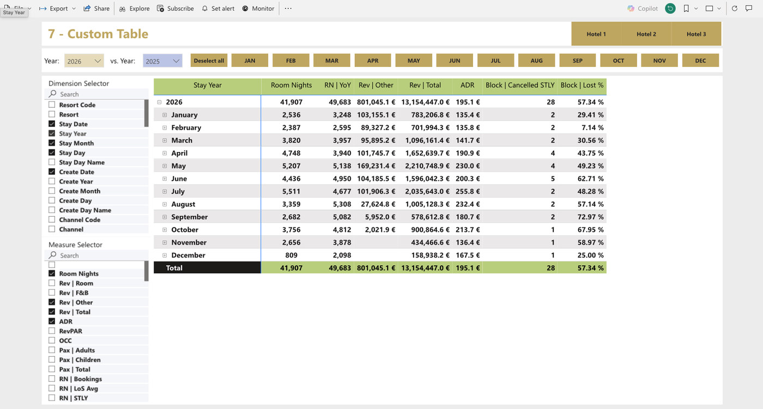763x409 pixels.
Task: Open the more options ellipsis menu
Action: pyautogui.click(x=288, y=9)
